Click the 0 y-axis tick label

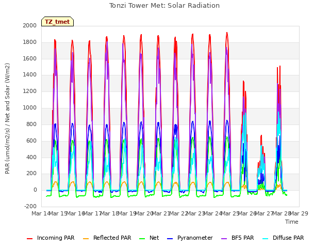click(x=35, y=190)
